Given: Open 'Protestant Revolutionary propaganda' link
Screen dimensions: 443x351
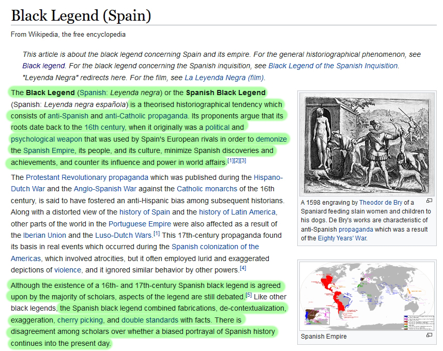Looking at the screenshot, I should click(87, 177).
